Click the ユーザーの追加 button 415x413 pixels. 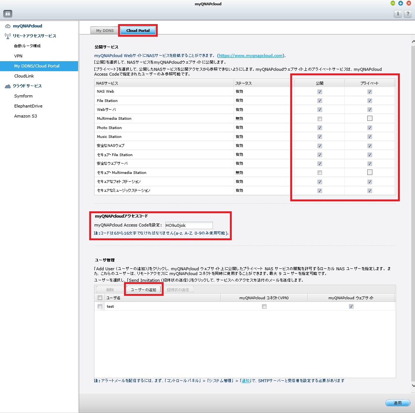click(x=143, y=290)
